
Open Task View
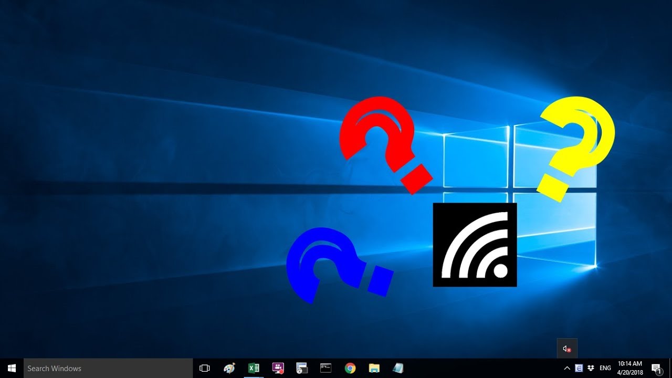204,368
